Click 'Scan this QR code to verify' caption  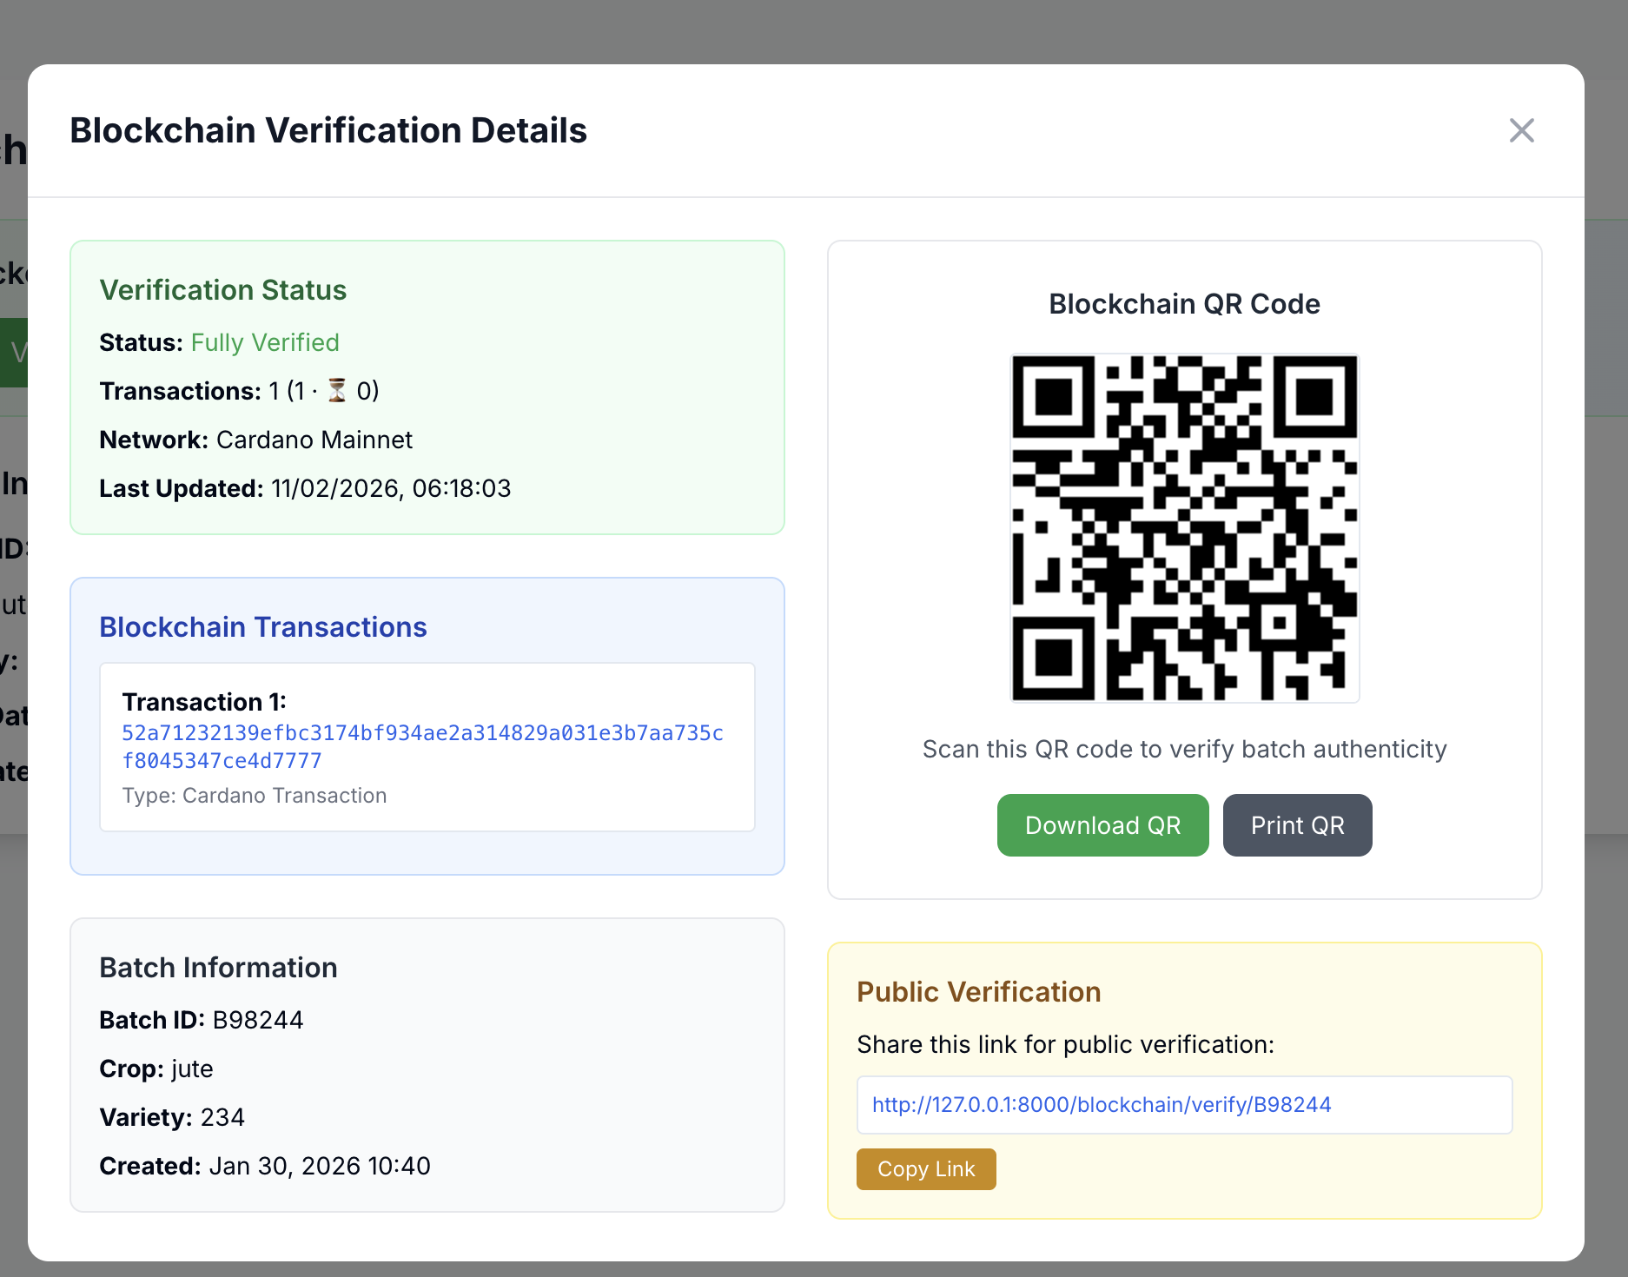tap(1185, 749)
